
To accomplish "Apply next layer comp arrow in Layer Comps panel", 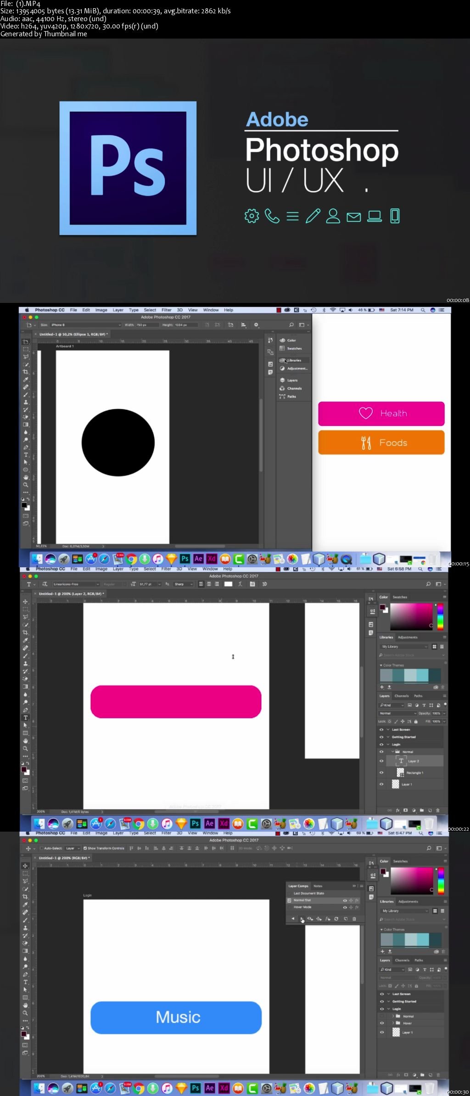I will pos(302,919).
